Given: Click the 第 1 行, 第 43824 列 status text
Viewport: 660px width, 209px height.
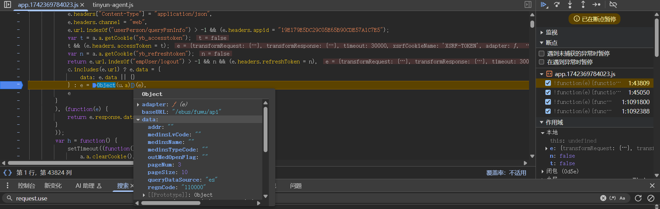Looking at the screenshot, I should 44,173.
